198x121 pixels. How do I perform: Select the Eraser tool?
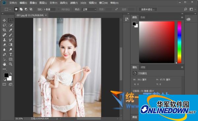click(x=4, y=45)
